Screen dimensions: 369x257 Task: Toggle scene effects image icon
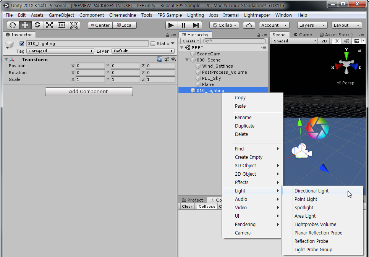(357, 41)
